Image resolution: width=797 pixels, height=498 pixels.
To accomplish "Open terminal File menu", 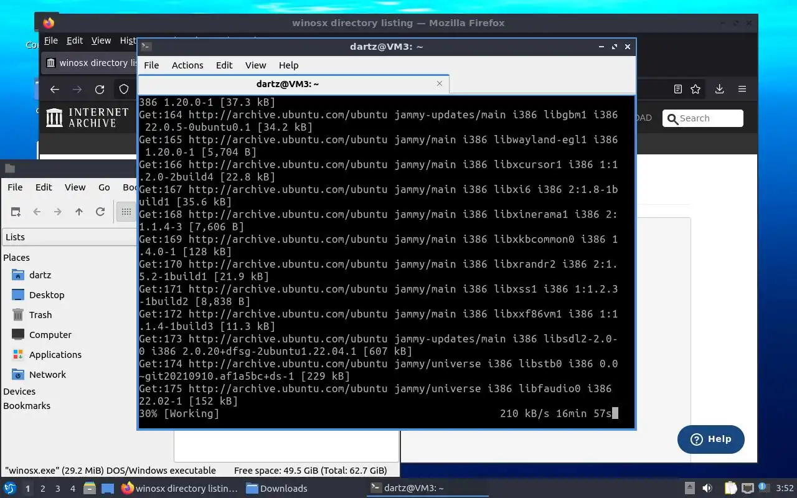I will 151,65.
